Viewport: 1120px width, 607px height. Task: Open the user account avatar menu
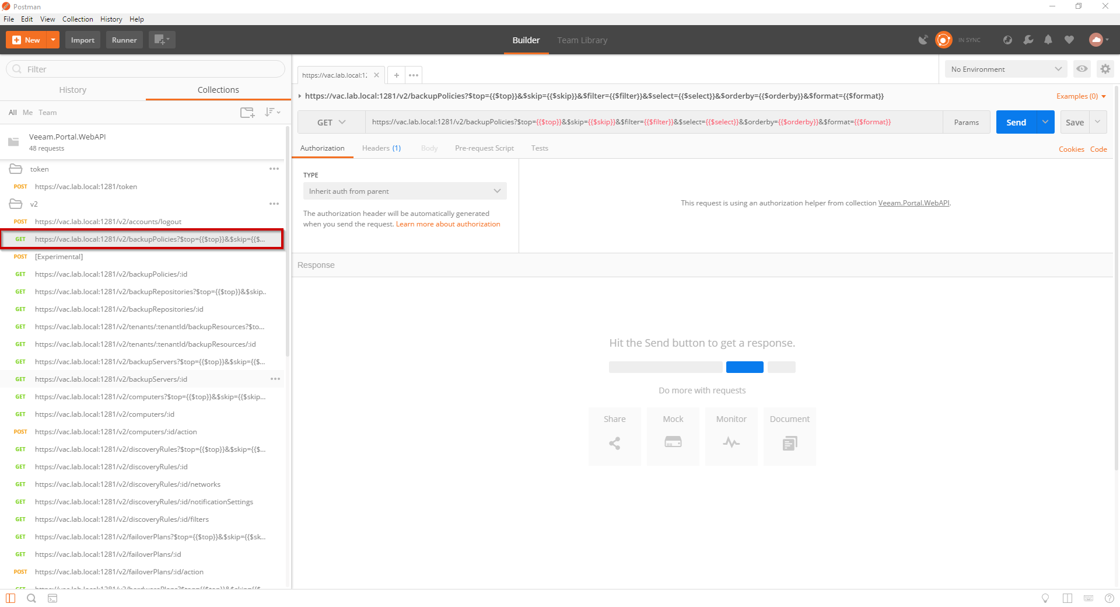click(1098, 40)
